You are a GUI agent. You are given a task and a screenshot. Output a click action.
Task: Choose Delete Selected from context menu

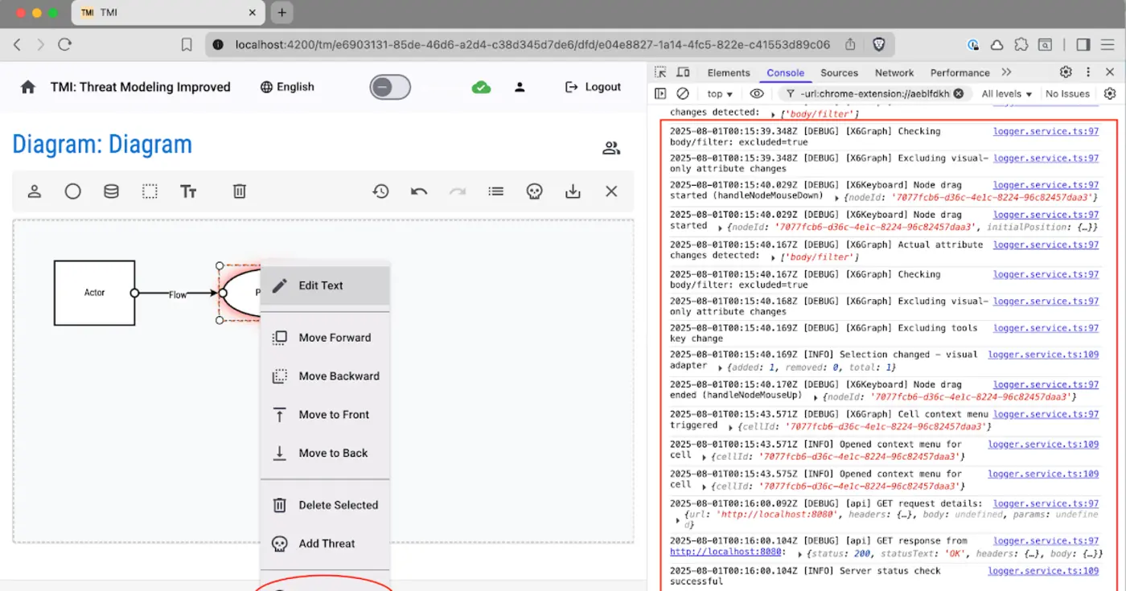[325, 505]
